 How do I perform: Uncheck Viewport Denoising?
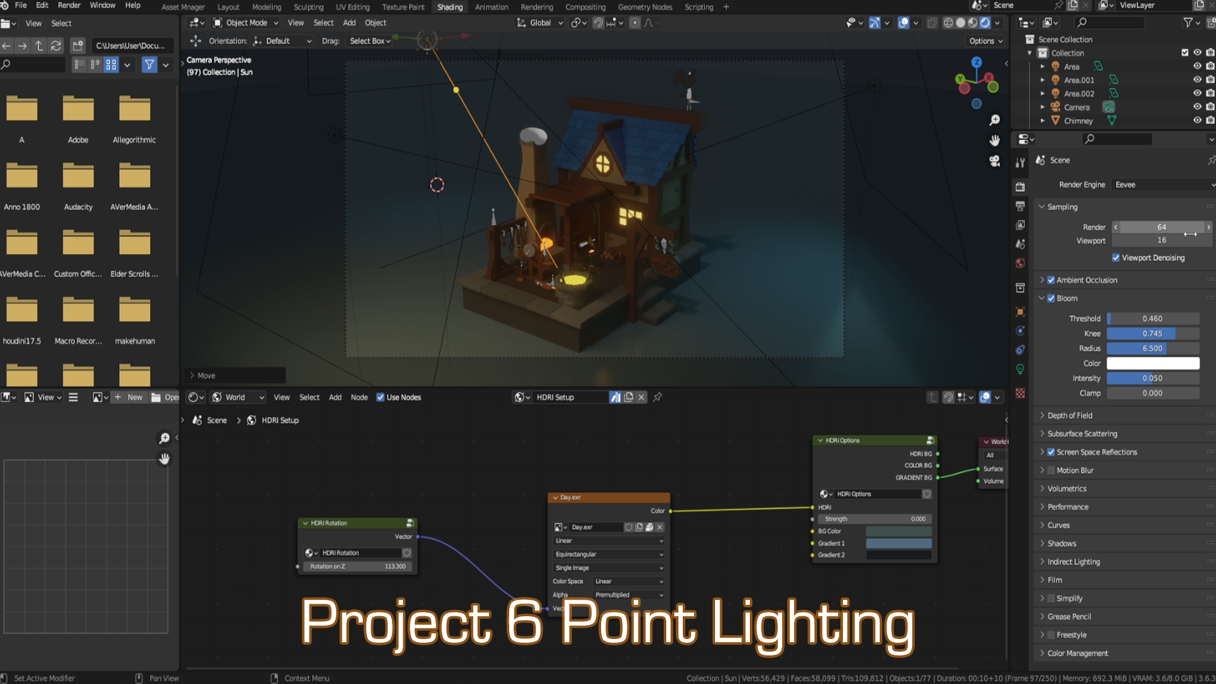[1116, 258]
